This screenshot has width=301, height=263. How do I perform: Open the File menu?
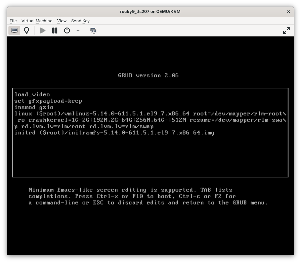(13, 21)
